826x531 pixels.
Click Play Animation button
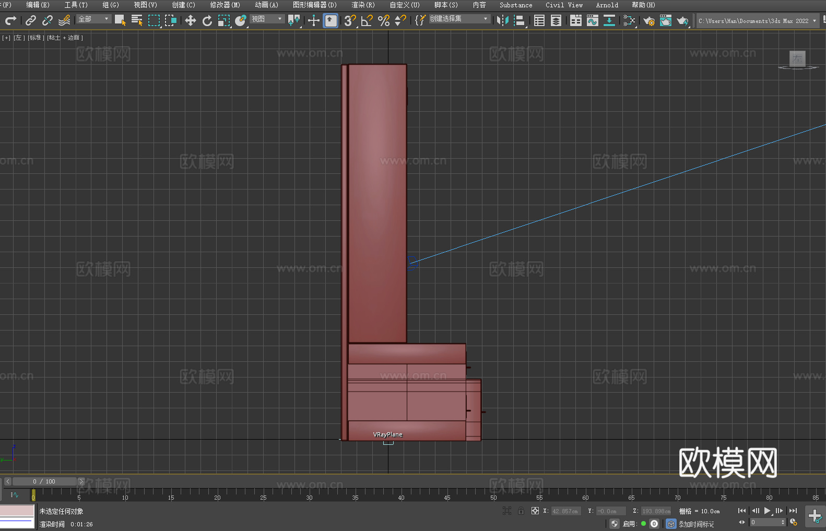coord(767,511)
